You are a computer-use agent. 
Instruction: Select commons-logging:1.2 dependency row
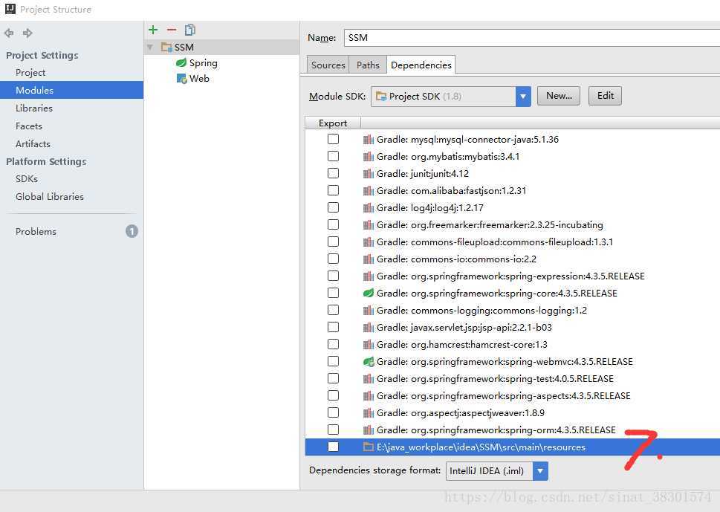[x=513, y=311]
